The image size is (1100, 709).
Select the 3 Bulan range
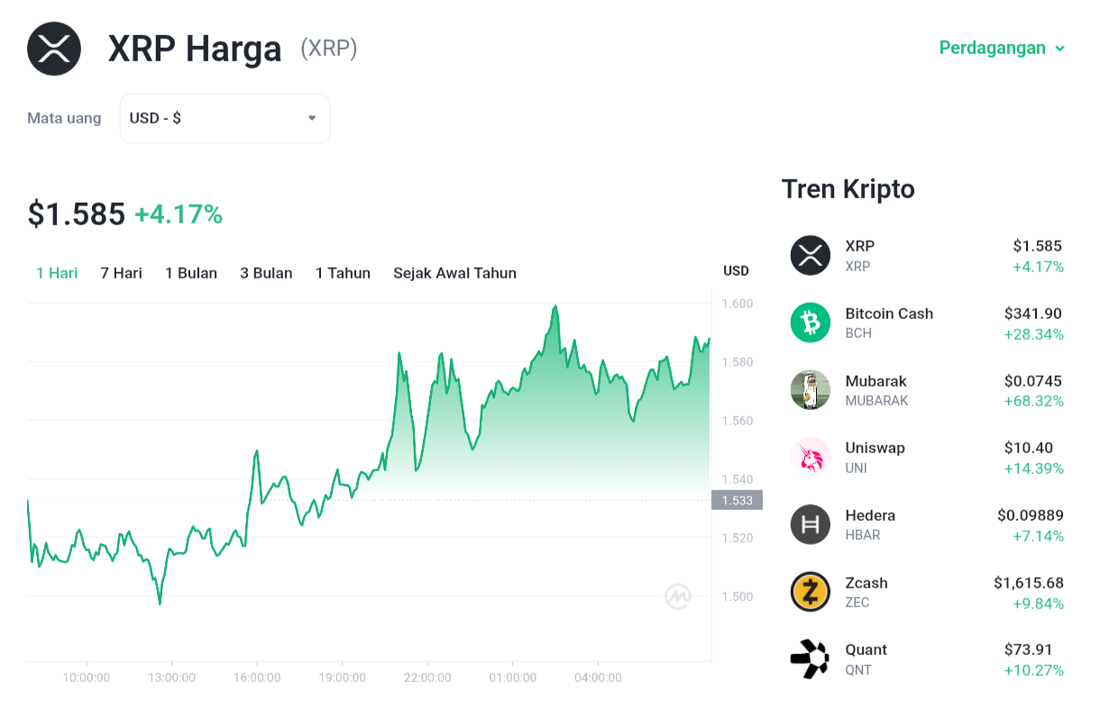click(266, 273)
